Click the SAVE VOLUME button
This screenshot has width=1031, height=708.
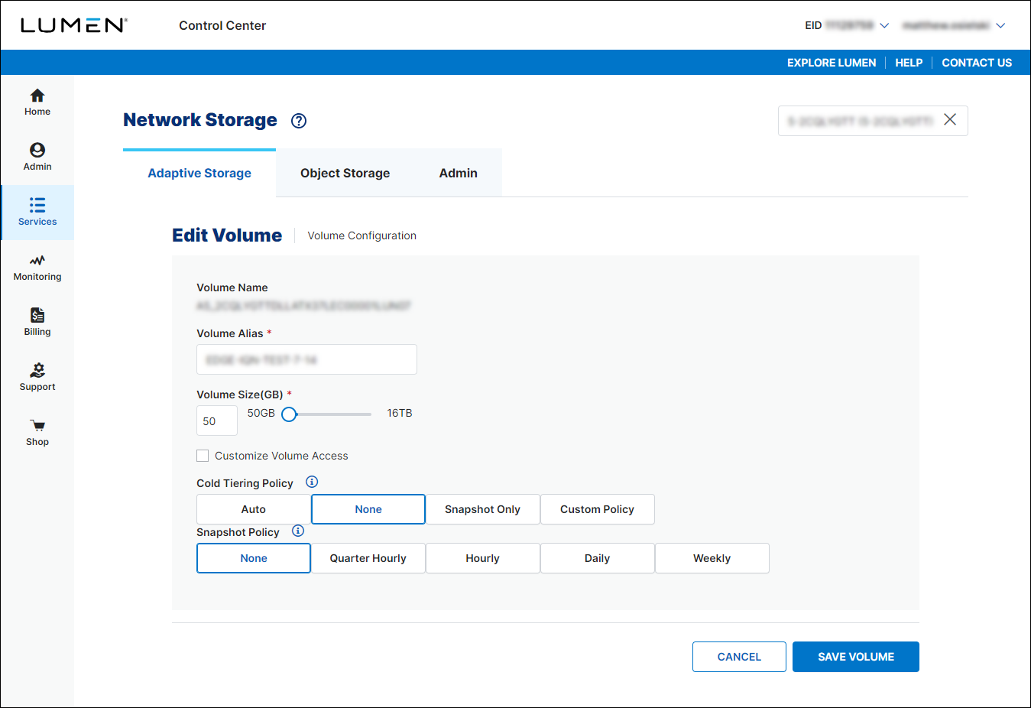point(856,657)
